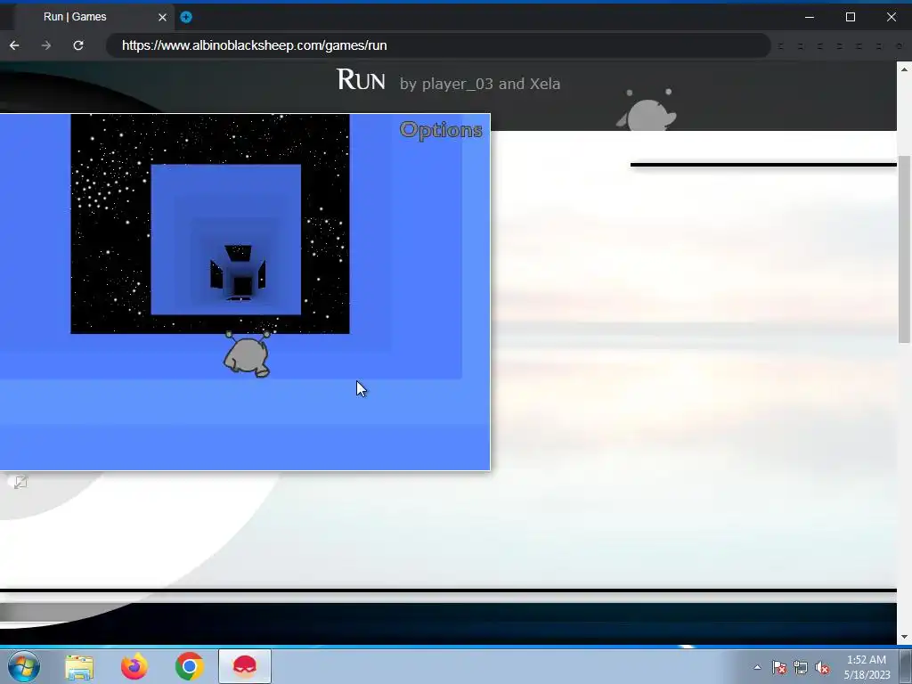Open the Action Center flag icon

pyautogui.click(x=779, y=668)
